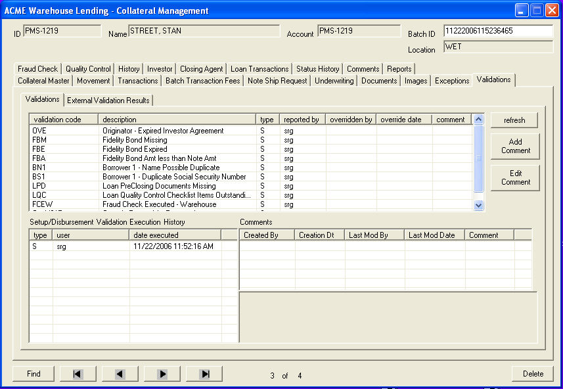Go to the last record
Screen dimensions: 563x389
(x=204, y=373)
